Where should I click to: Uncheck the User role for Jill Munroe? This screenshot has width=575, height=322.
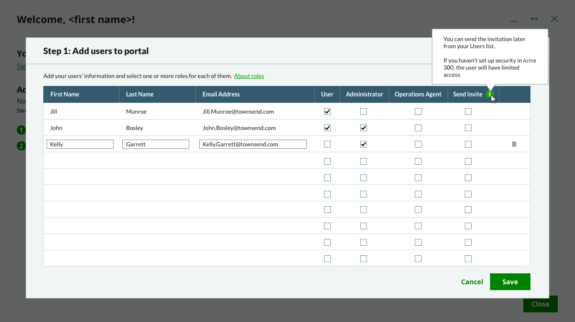tap(327, 111)
